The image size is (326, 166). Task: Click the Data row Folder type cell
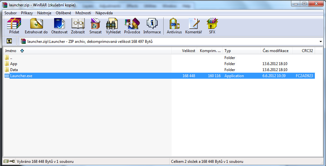pos(230,70)
